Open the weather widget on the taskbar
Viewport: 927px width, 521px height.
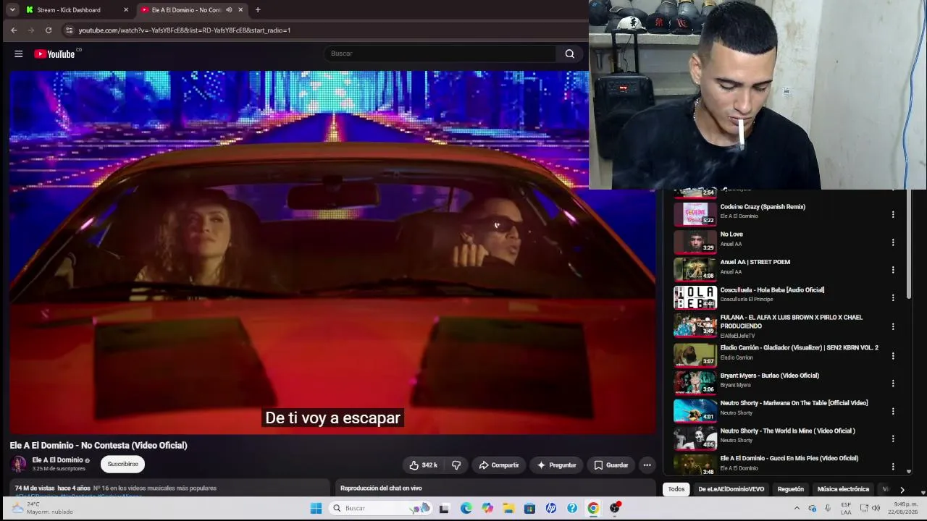pyautogui.click(x=43, y=508)
